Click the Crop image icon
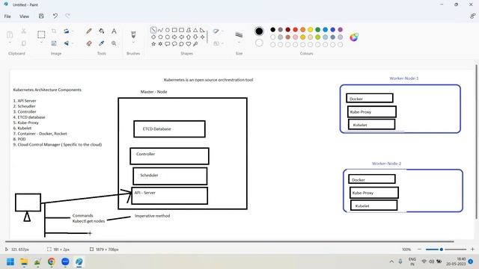This screenshot has height=269, width=479. (54, 31)
